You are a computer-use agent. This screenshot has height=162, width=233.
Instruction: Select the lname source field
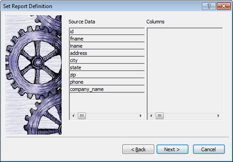[x=107, y=46]
